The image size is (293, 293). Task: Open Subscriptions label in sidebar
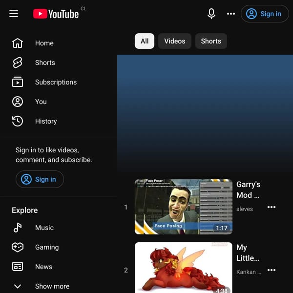tap(56, 82)
